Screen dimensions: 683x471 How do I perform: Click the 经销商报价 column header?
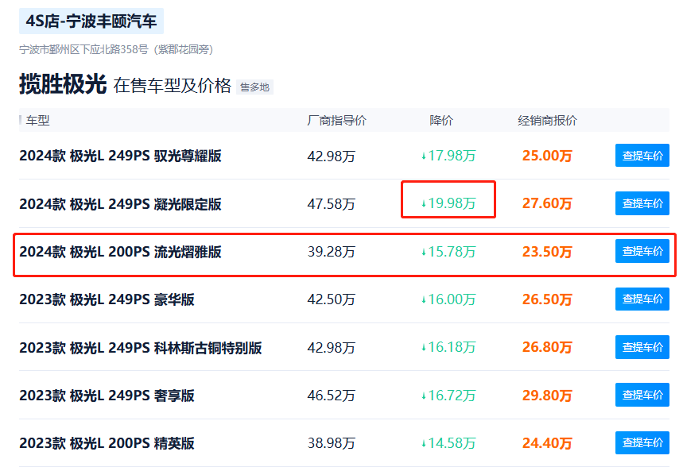(547, 120)
